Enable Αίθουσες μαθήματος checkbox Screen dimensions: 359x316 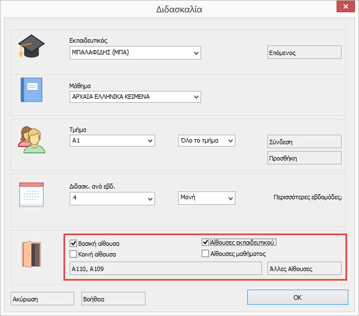pyautogui.click(x=206, y=254)
